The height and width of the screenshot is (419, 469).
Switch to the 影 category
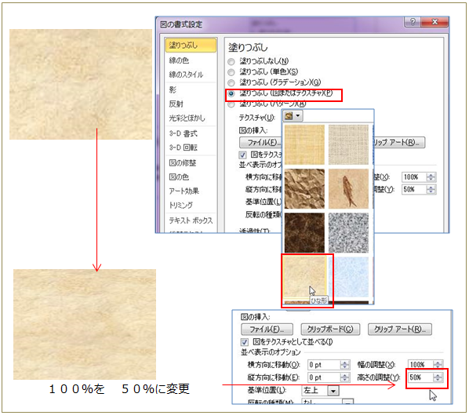173,89
